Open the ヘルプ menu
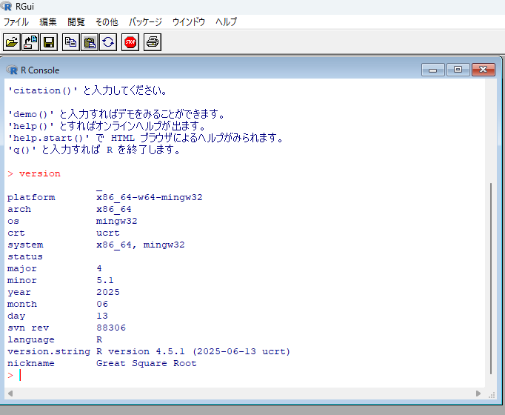Screen dimensions: 505x415 click(x=226, y=22)
